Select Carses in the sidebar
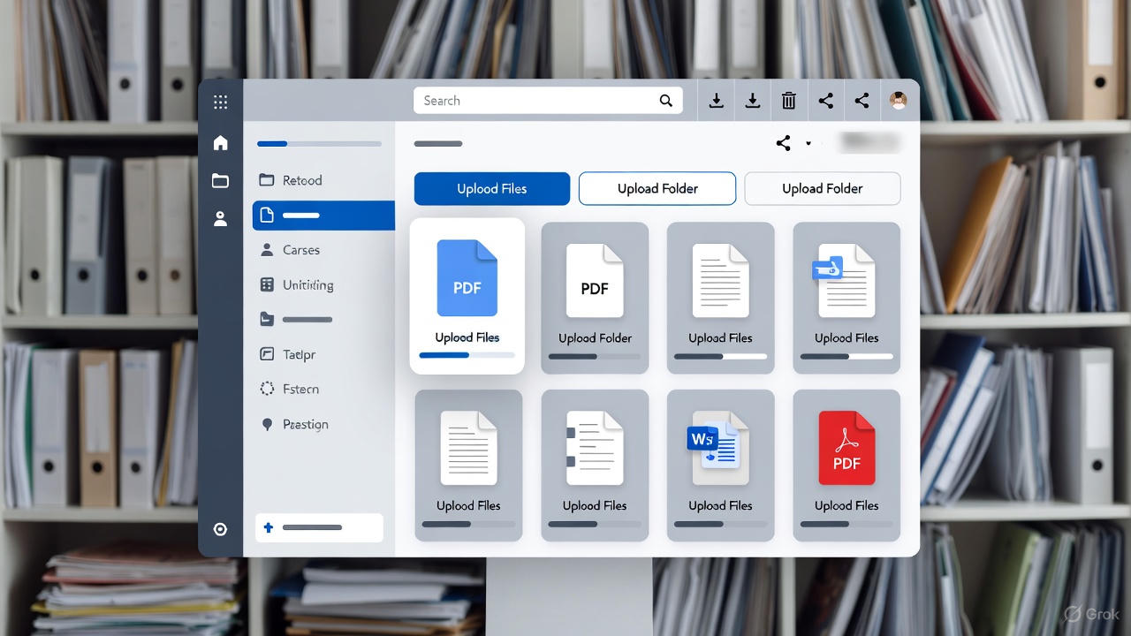1131x636 pixels. (300, 250)
